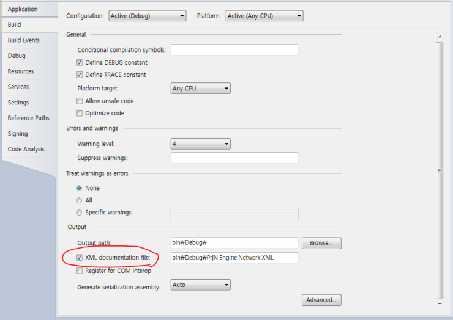Enable Allow unsafe code
Screen dimensions: 453x320
[80, 101]
